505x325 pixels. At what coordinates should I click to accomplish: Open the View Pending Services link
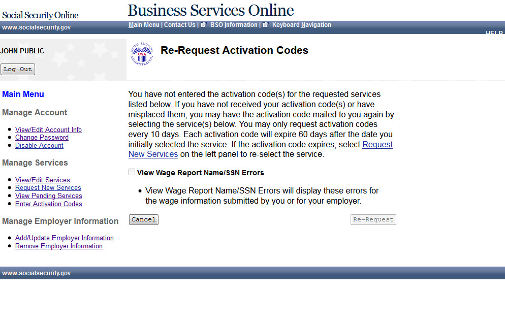[x=49, y=196]
